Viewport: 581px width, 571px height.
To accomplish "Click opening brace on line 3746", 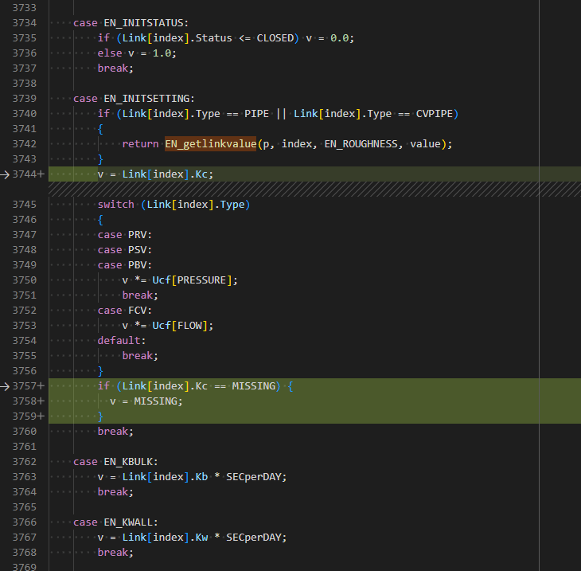I will click(x=100, y=220).
